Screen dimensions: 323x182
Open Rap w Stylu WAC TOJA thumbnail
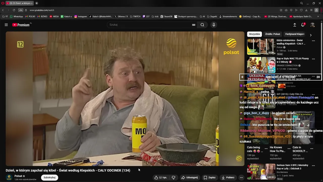261,65
